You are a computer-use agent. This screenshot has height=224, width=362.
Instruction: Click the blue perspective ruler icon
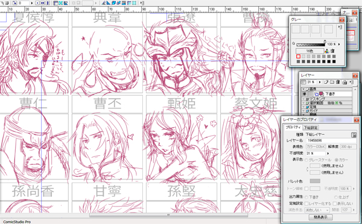(113, 3)
